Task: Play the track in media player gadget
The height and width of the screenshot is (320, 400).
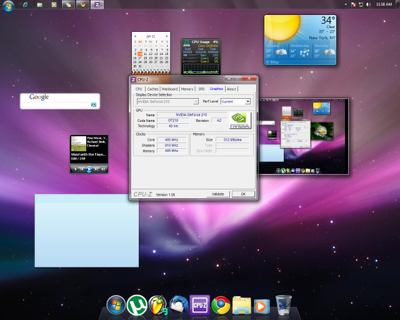Action: (89, 169)
